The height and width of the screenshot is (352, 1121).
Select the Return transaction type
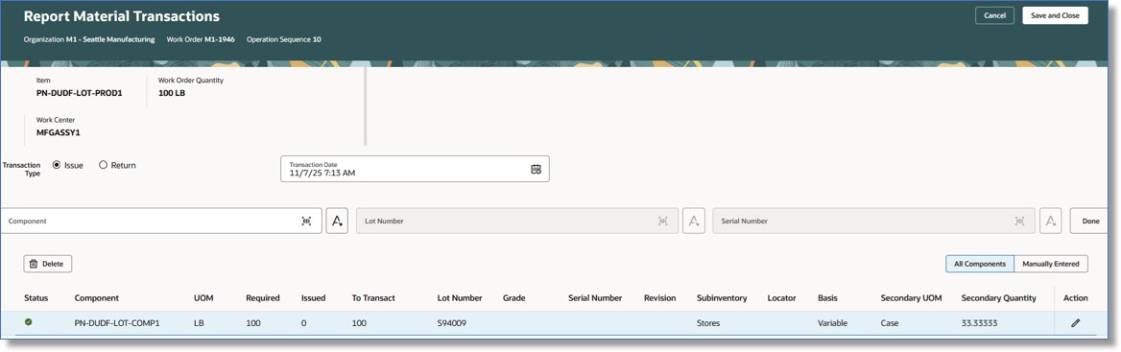pos(103,165)
